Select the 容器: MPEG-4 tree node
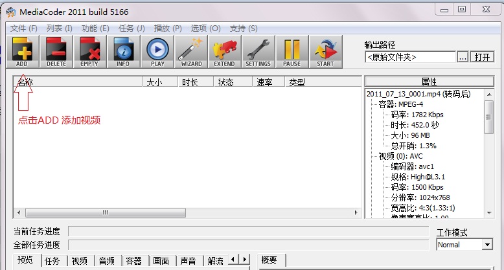This screenshot has height=270, width=504. coord(401,104)
